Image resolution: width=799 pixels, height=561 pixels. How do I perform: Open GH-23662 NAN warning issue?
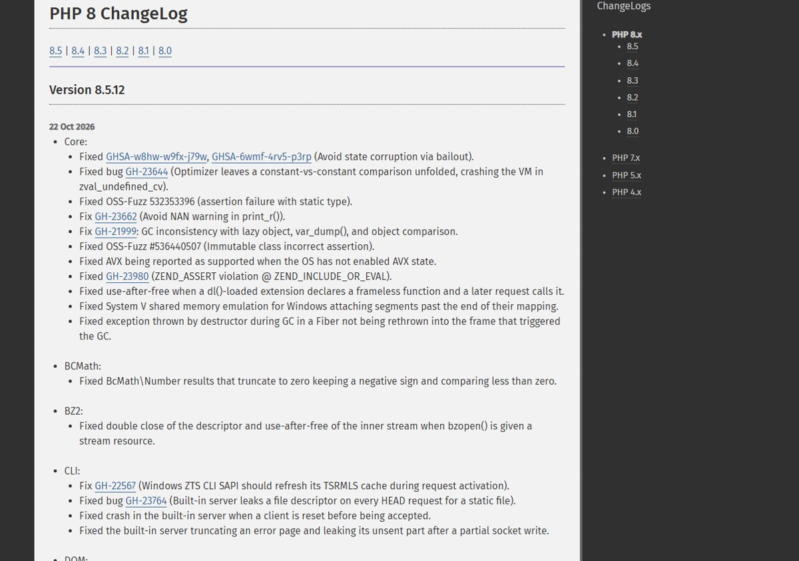(116, 216)
